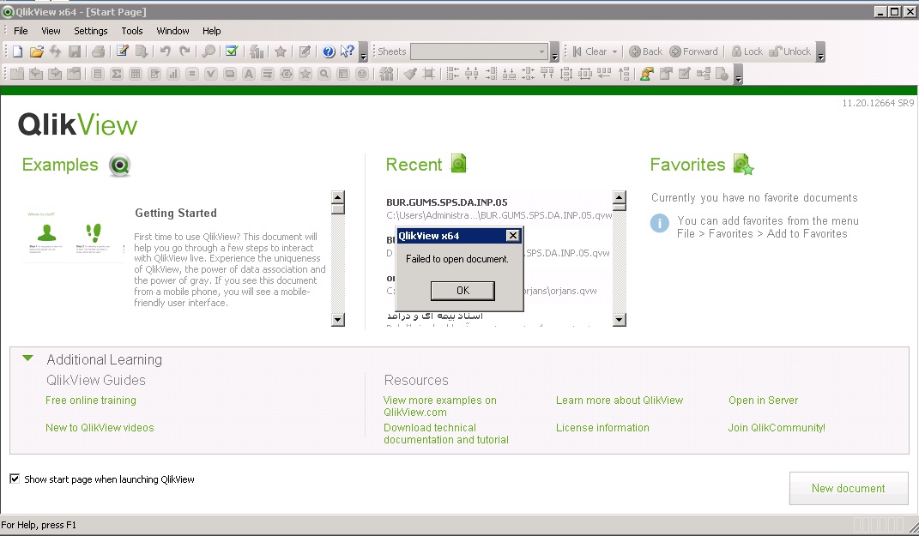
Task: Uncheck Show start page when launching QlikView
Action: point(15,479)
